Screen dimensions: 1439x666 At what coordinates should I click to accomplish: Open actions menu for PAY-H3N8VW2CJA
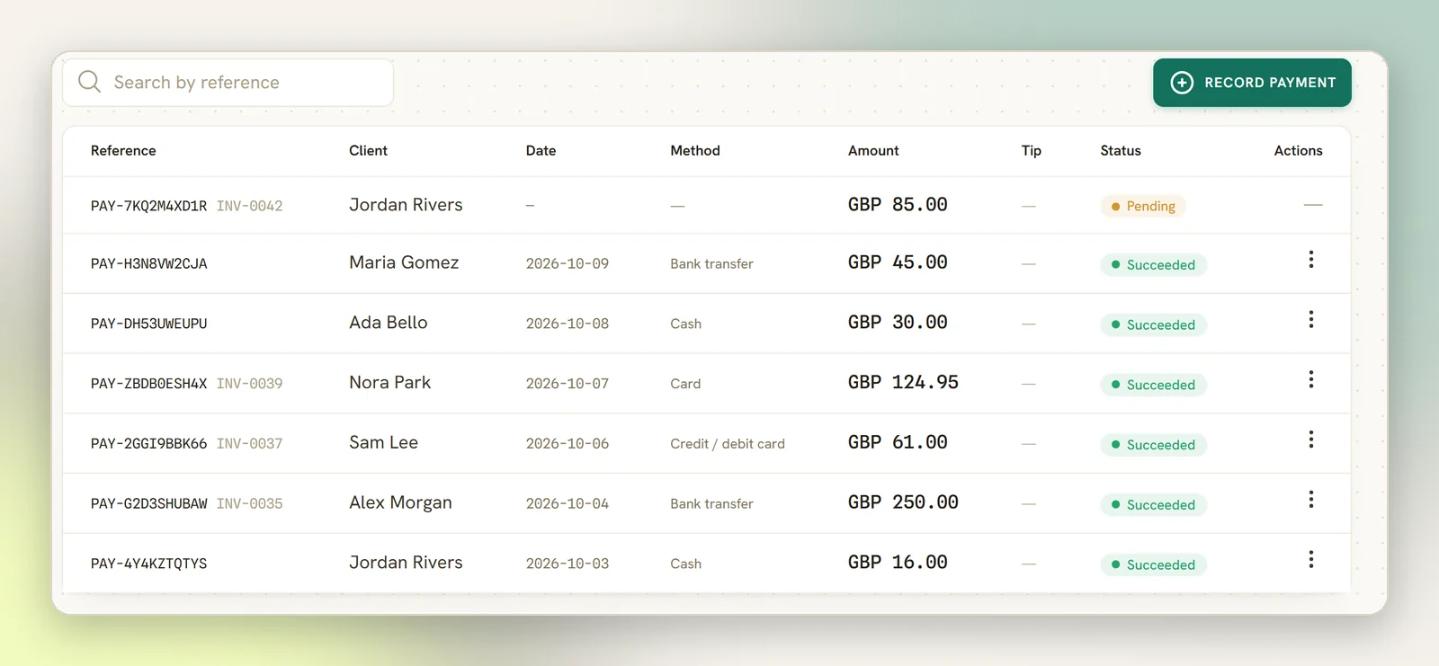pos(1311,260)
